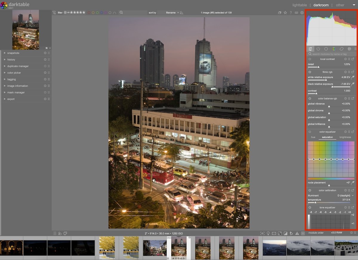Turn on the tone equalizer module
This screenshot has width=358, height=260.
(310, 207)
